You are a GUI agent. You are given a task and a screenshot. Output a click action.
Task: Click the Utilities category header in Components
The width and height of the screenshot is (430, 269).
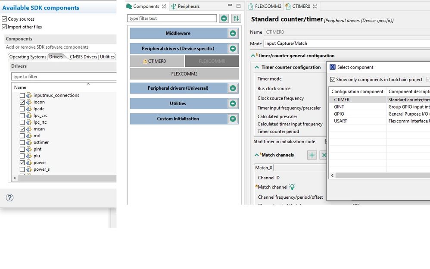pyautogui.click(x=178, y=103)
